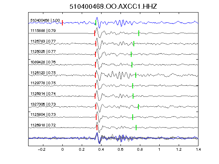Click the green marker on trace 510400468
Screen dimensions: 219x164
point(96,23)
